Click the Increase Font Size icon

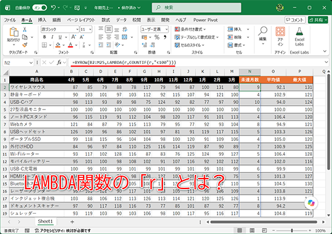point(74,37)
